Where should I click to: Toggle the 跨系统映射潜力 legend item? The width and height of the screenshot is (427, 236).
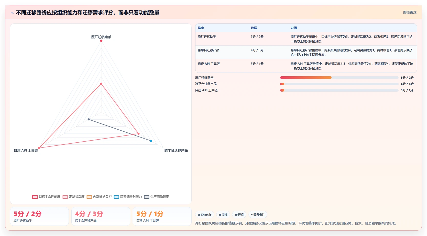[128, 197]
